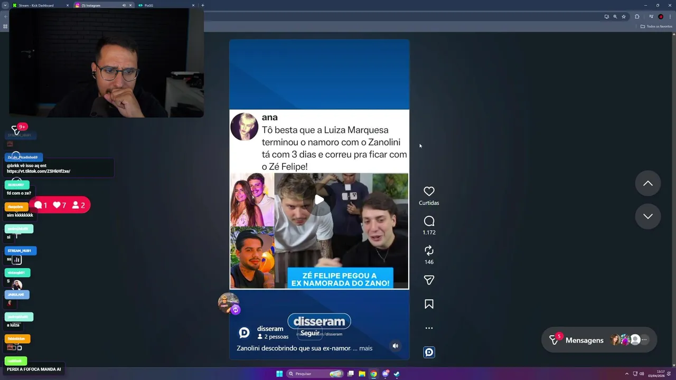
Task: Open Steam from the taskbar
Action: (x=397, y=374)
